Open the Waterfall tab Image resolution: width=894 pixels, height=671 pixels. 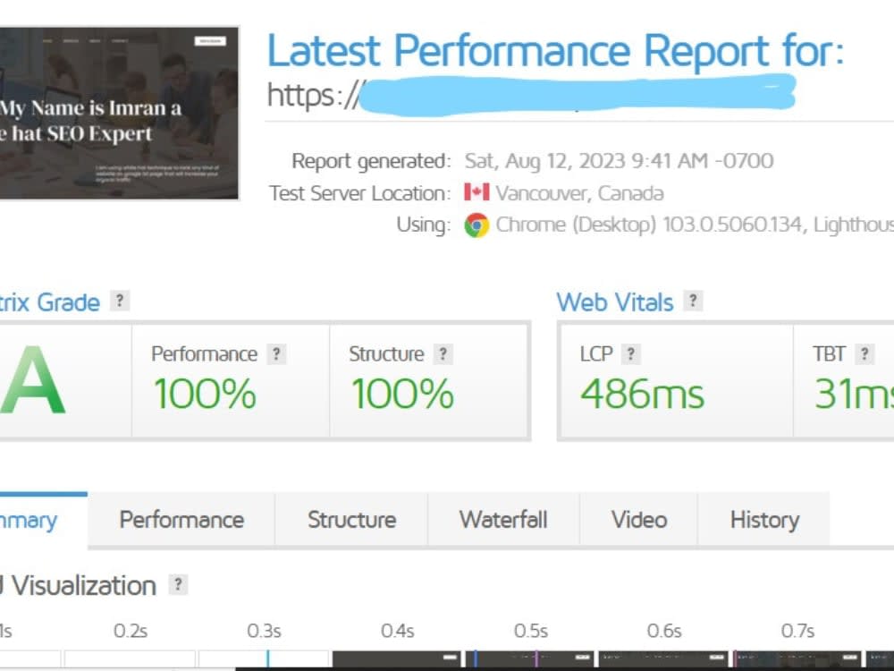click(503, 520)
